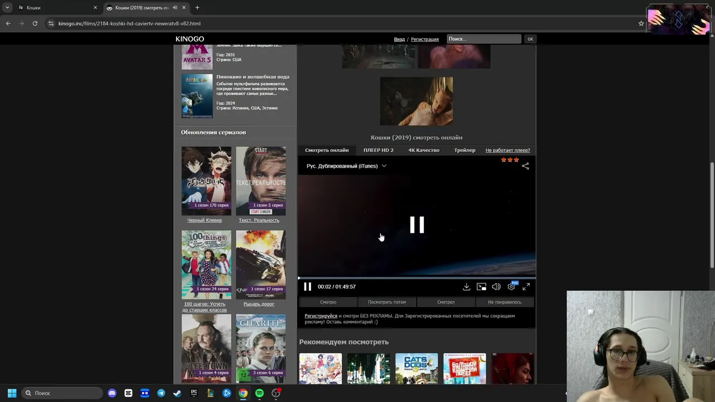715x402 pixels.
Task: Open Cats & Dogs recommended movie thumbnail
Action: [x=416, y=368]
